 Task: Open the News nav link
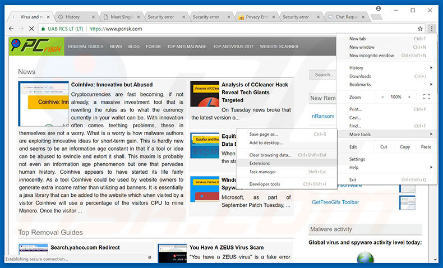point(116,47)
